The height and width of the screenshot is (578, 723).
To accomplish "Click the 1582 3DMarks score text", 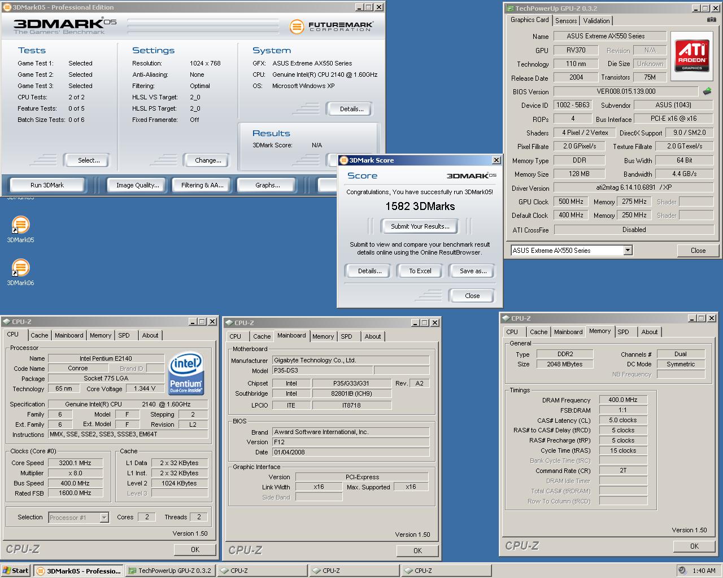I will pos(420,207).
